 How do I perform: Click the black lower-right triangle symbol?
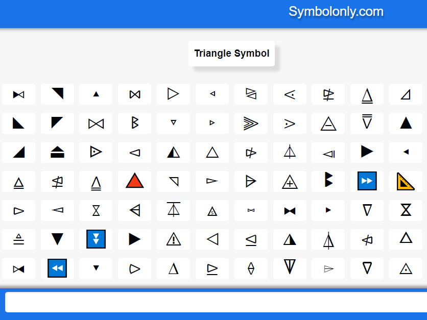pyautogui.click(x=18, y=152)
